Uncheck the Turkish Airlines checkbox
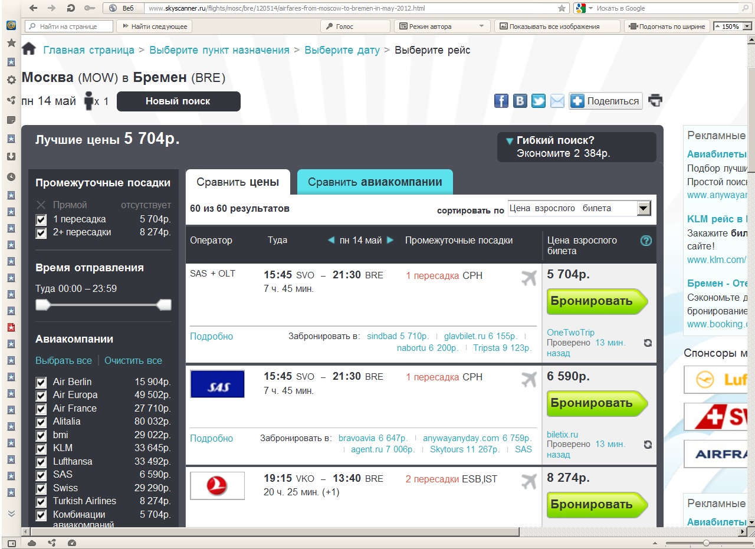This screenshot has width=755, height=549. coord(41,501)
